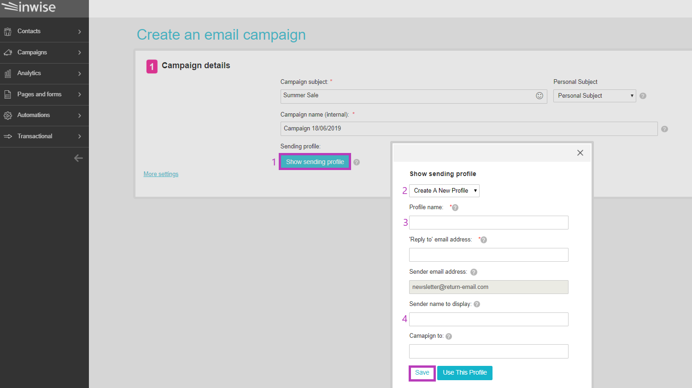Open the Contacts section icon

[x=7, y=31]
